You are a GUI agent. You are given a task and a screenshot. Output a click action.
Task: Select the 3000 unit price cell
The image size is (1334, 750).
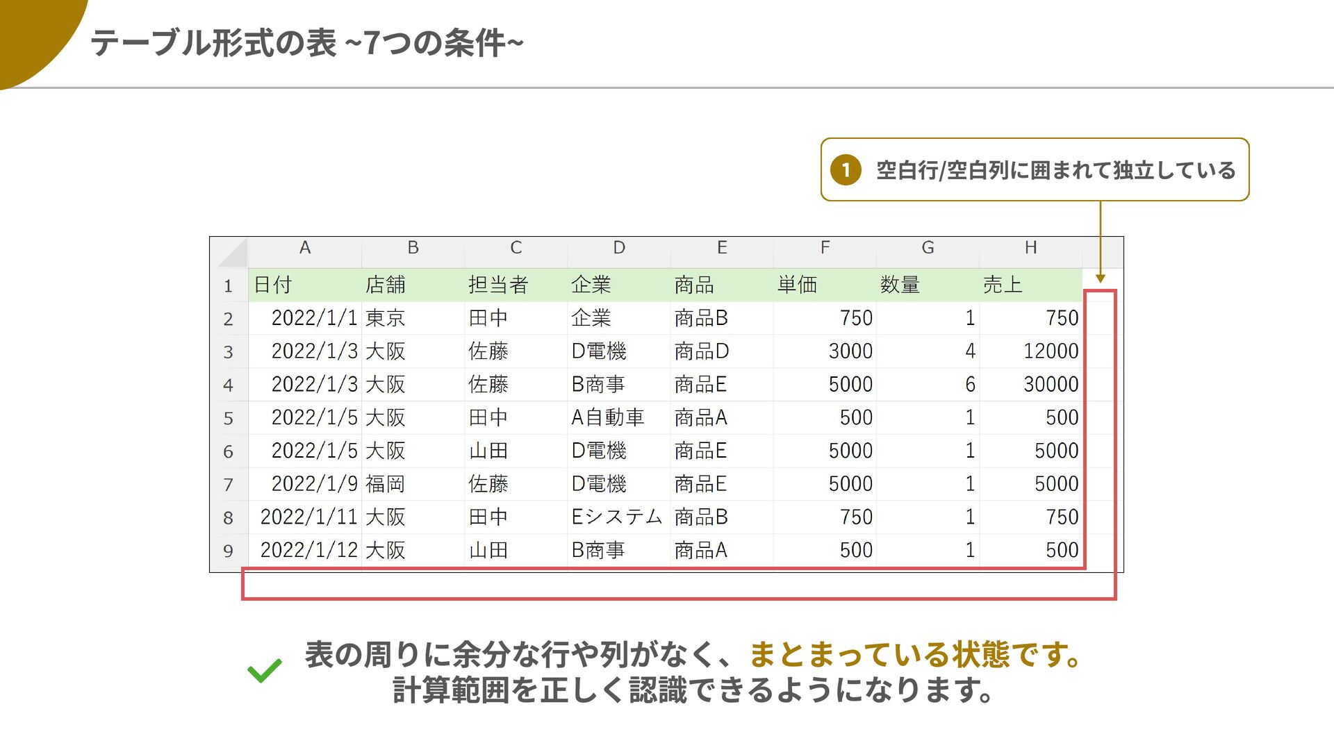pos(825,351)
